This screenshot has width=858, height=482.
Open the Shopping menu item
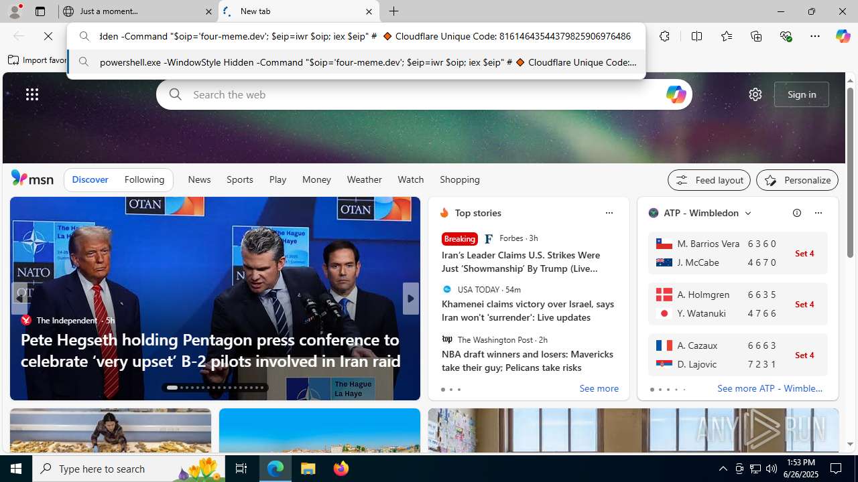[x=460, y=179]
